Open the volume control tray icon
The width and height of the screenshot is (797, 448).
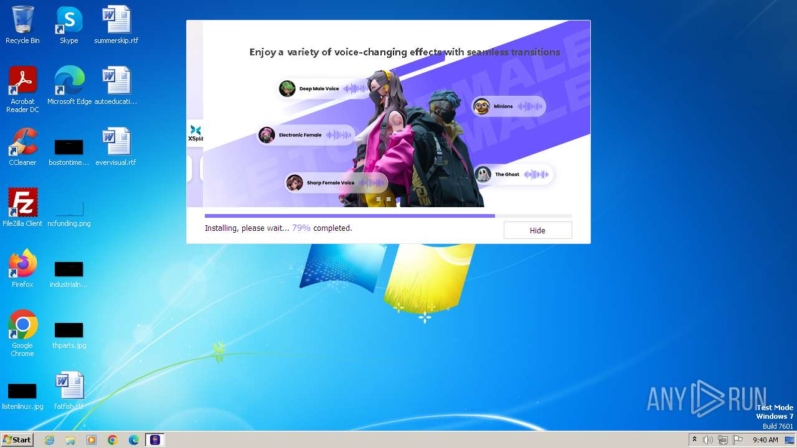point(708,440)
